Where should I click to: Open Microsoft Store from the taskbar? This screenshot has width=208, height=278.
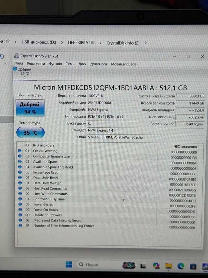click(193, 266)
